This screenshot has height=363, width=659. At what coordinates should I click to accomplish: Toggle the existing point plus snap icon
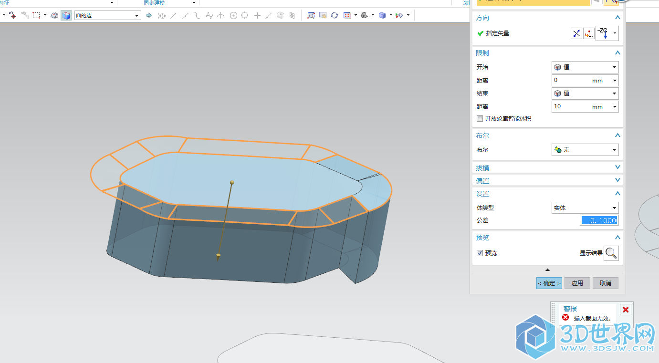[257, 15]
